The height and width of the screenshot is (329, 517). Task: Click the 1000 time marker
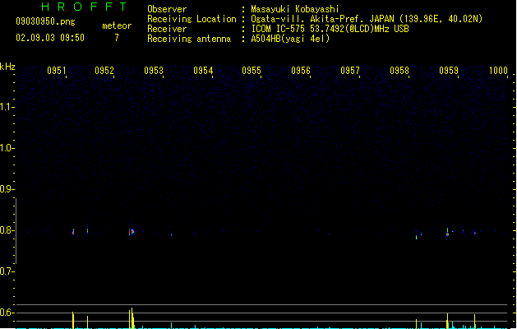[x=498, y=71]
